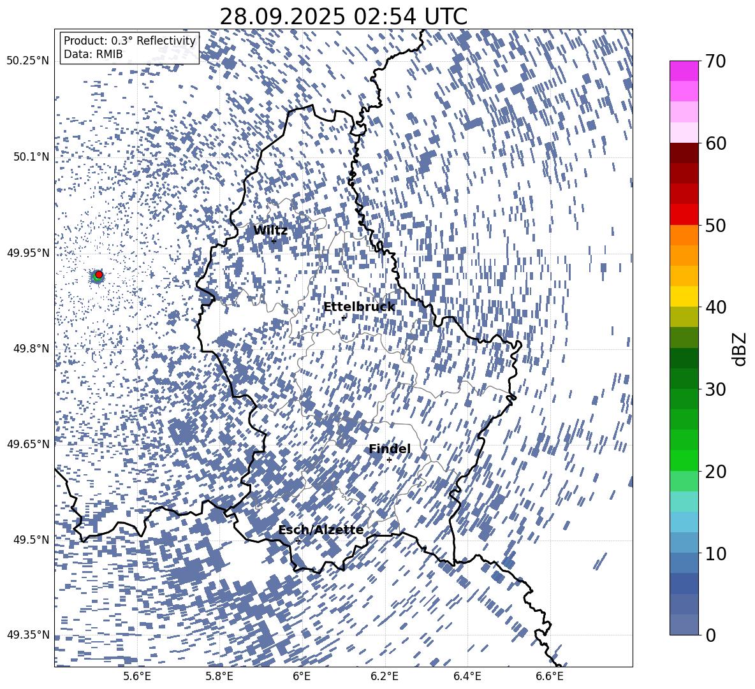Click the magenta top colorbar segment

click(684, 71)
